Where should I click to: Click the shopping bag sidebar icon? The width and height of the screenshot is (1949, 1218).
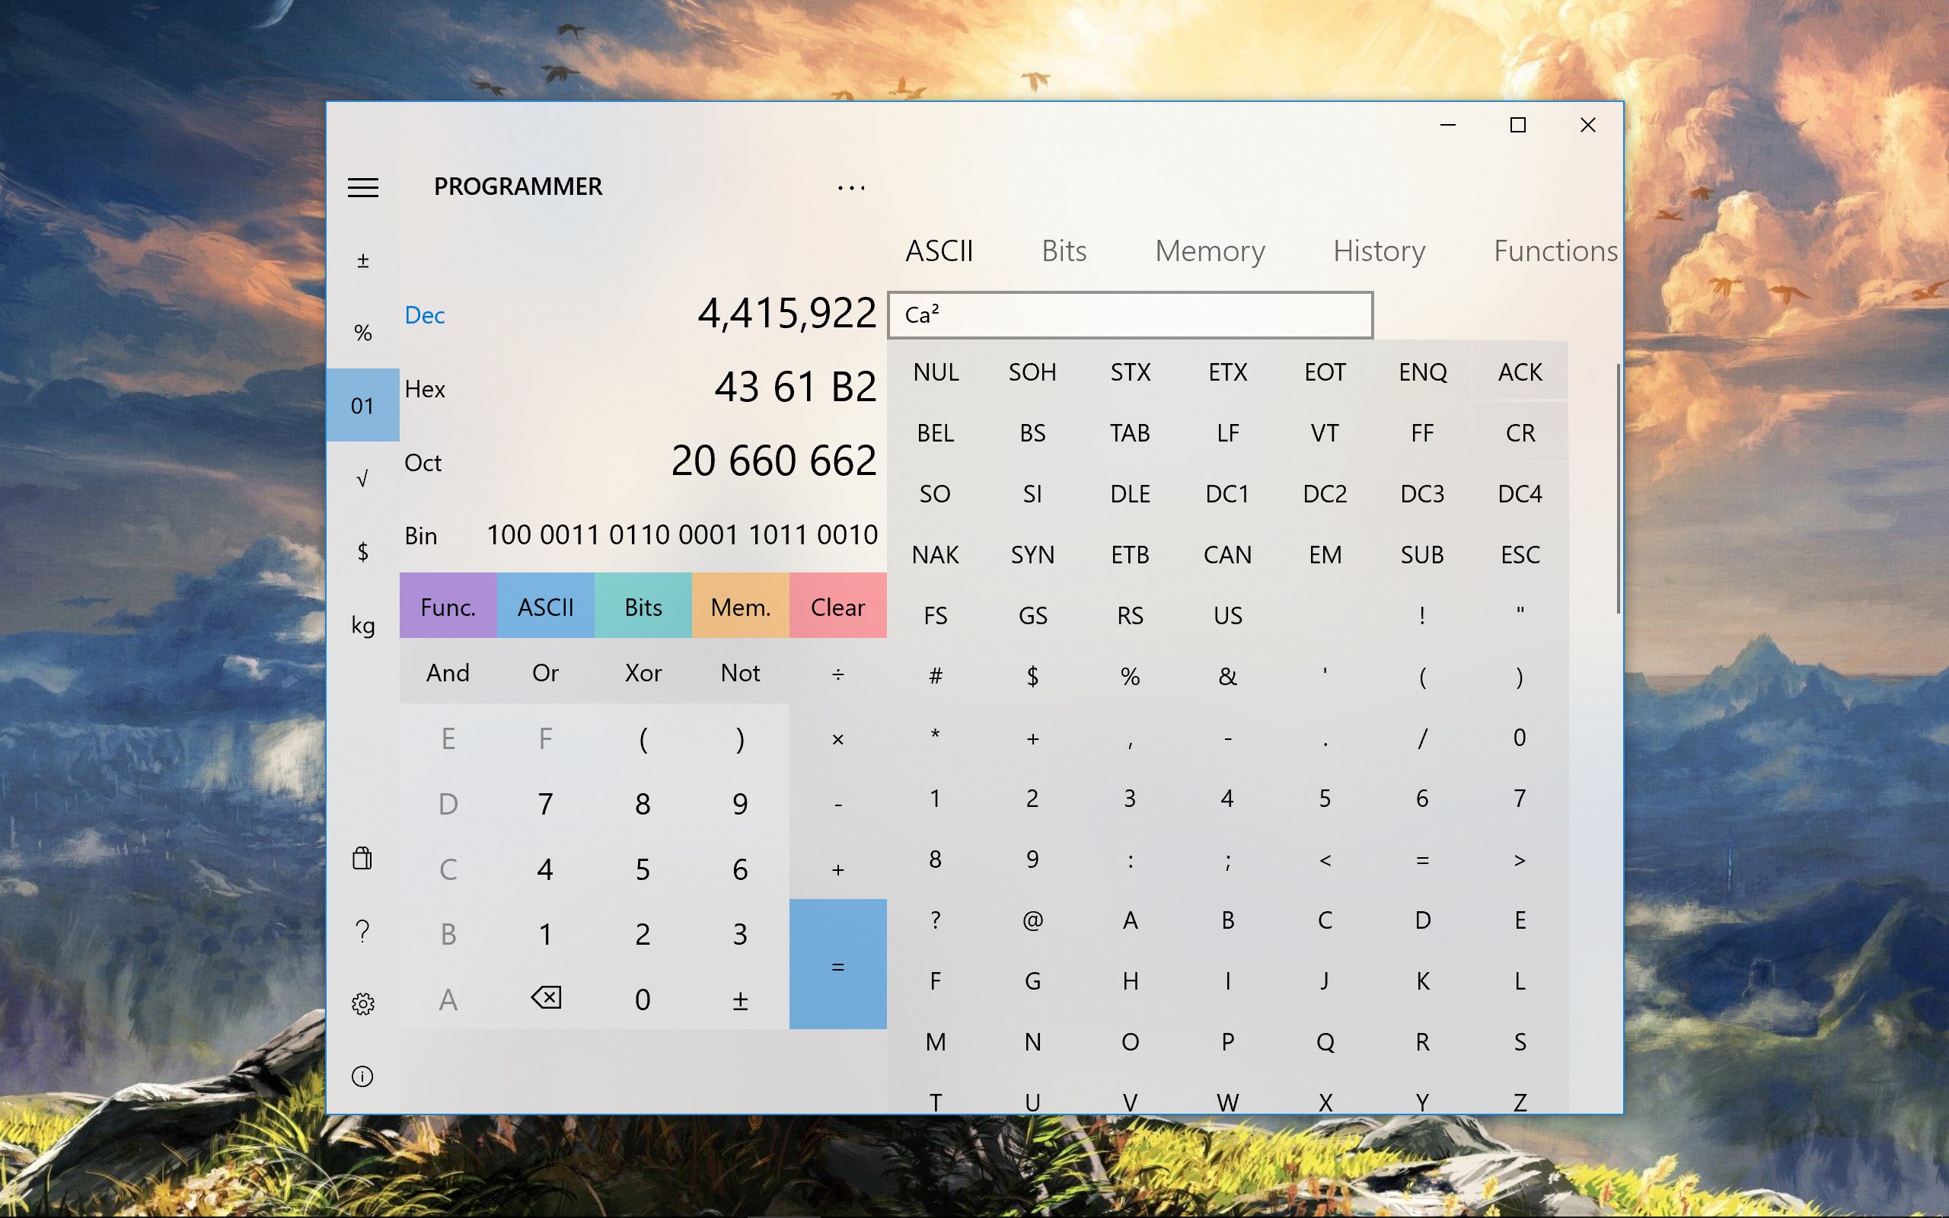[x=362, y=859]
